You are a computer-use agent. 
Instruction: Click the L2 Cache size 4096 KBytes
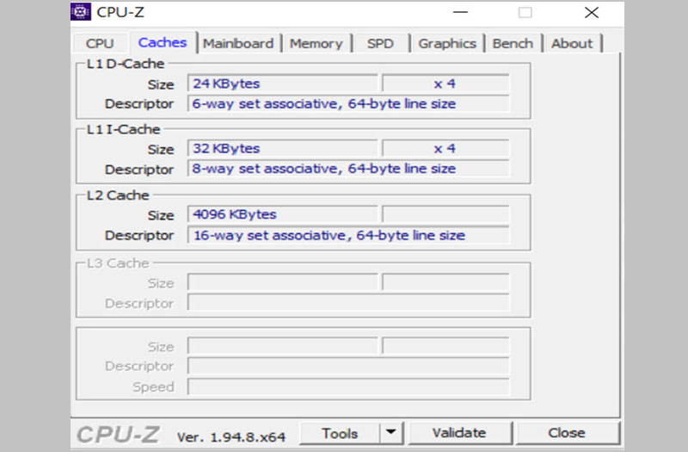283,214
